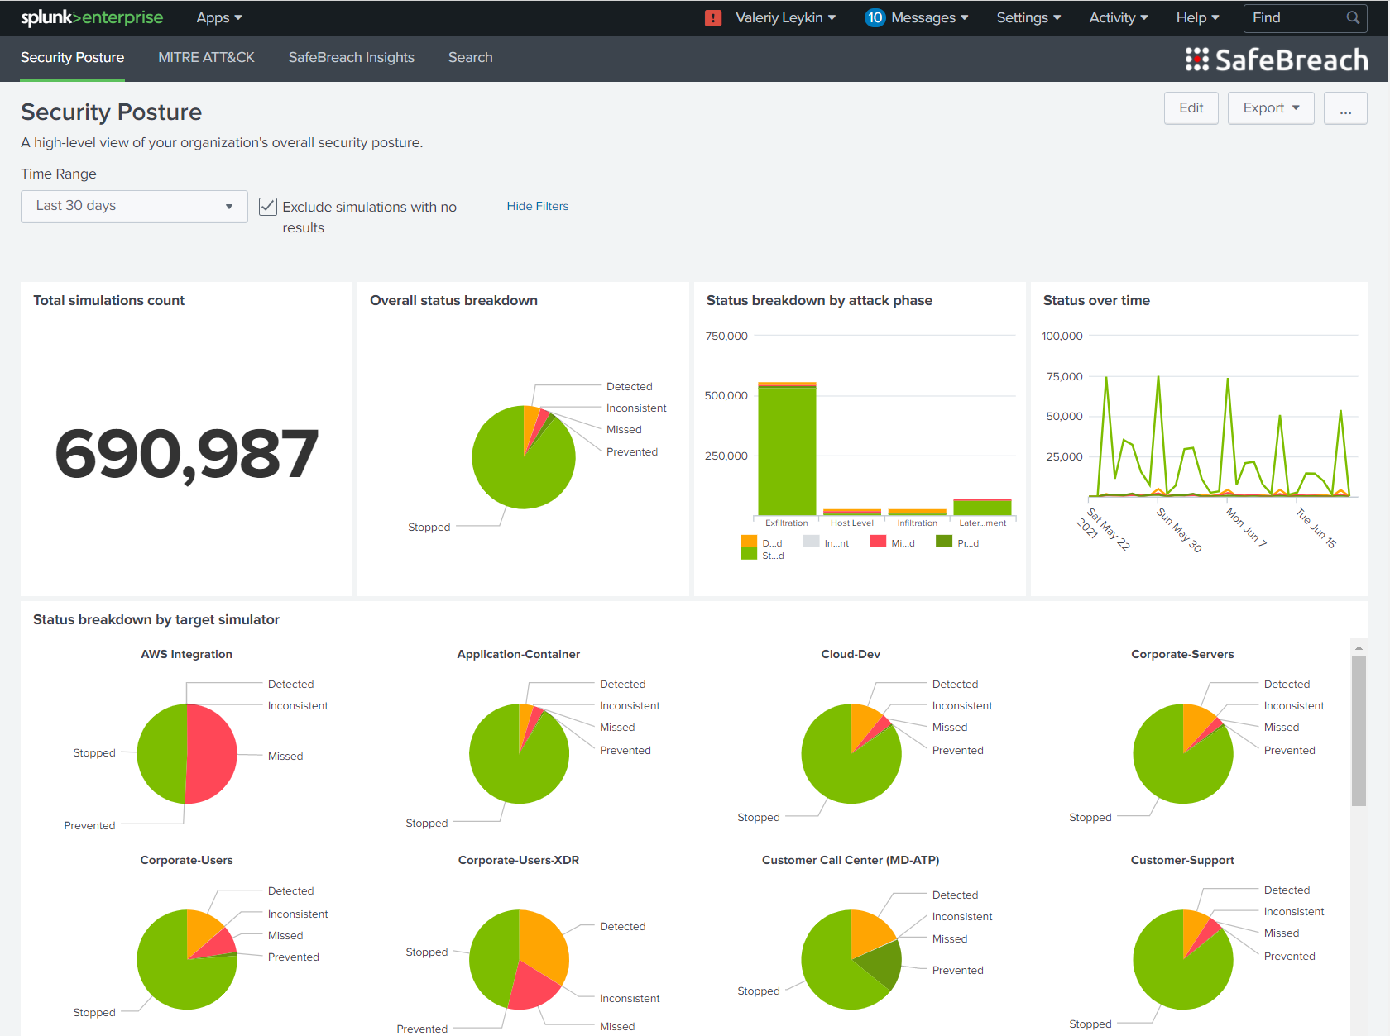Select the Security Posture tab
This screenshot has width=1390, height=1036.
tap(72, 58)
